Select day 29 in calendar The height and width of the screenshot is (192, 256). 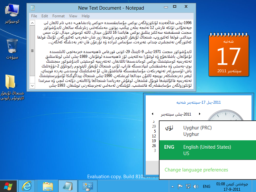pyautogui.click(x=154, y=126)
